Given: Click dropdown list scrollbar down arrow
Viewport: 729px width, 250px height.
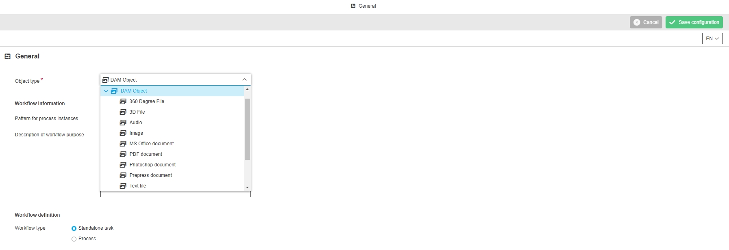Looking at the screenshot, I should click(247, 187).
